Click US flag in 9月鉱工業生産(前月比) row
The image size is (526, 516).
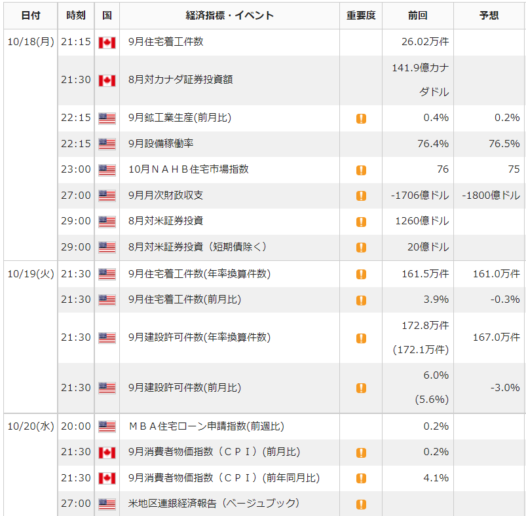click(x=107, y=118)
